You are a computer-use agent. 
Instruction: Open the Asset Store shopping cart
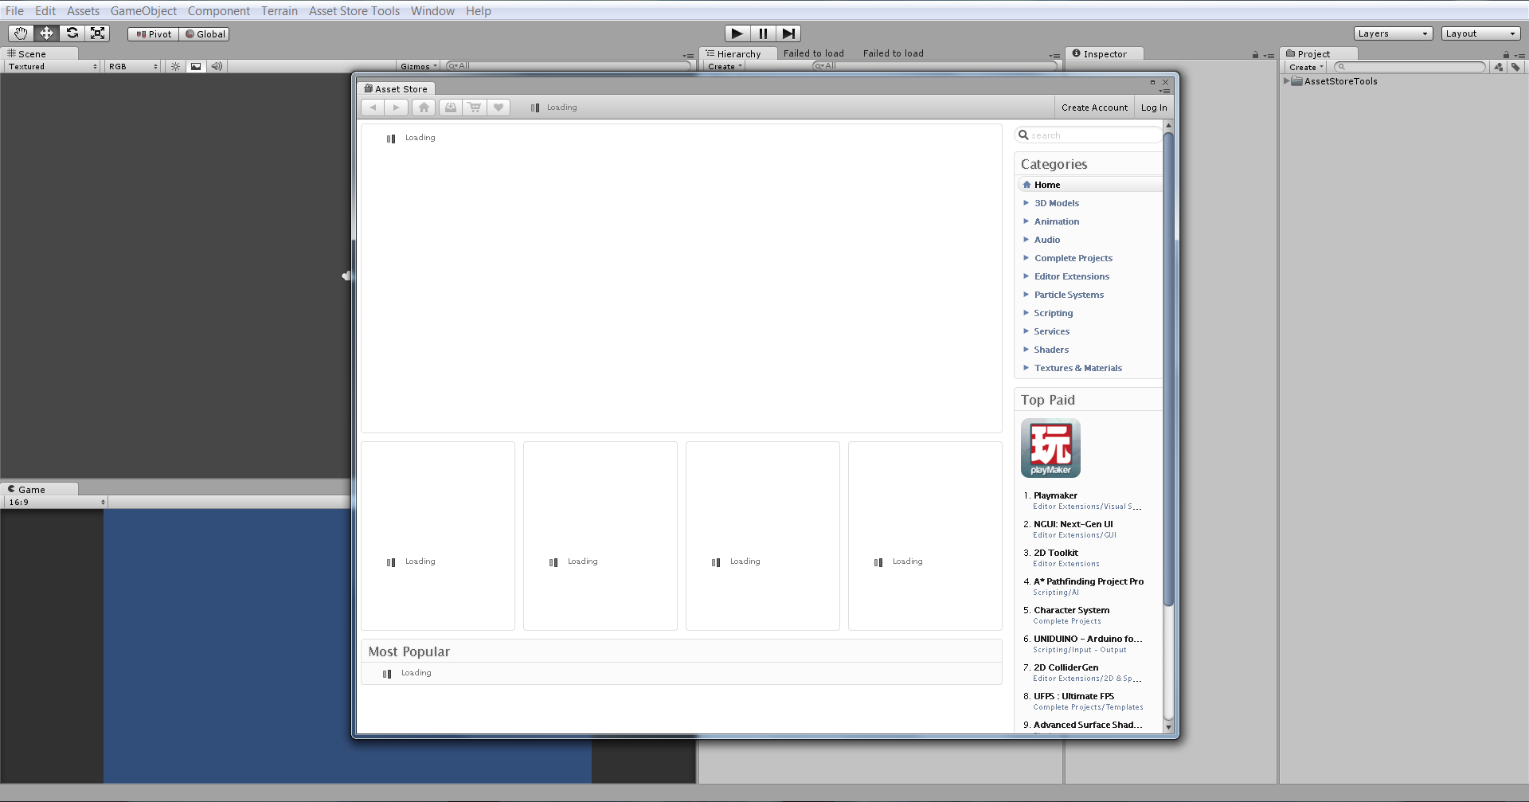[x=475, y=108]
